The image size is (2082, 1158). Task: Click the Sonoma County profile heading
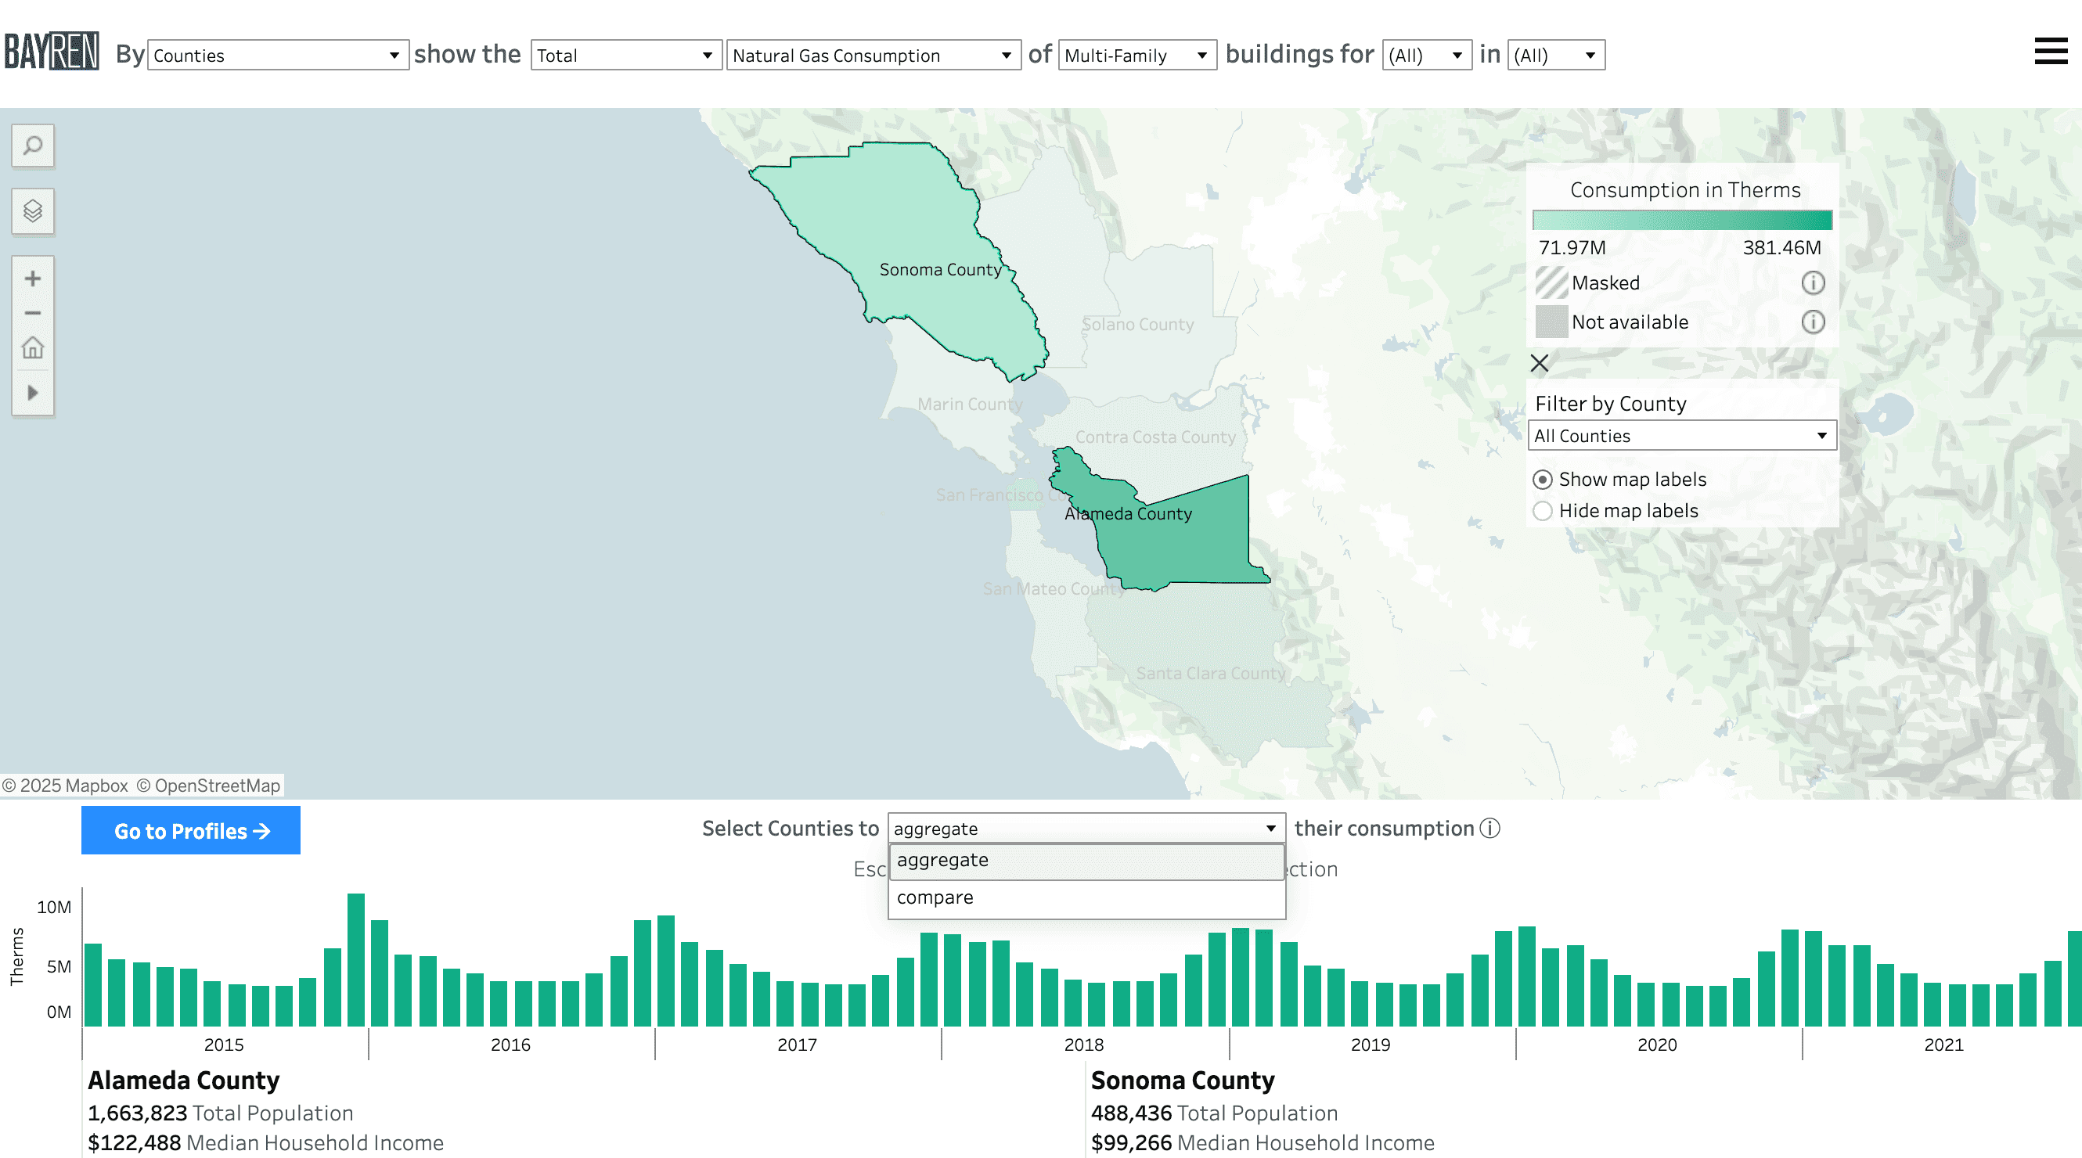pyautogui.click(x=1183, y=1081)
